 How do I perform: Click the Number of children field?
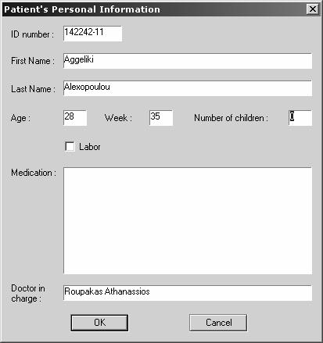[300, 118]
